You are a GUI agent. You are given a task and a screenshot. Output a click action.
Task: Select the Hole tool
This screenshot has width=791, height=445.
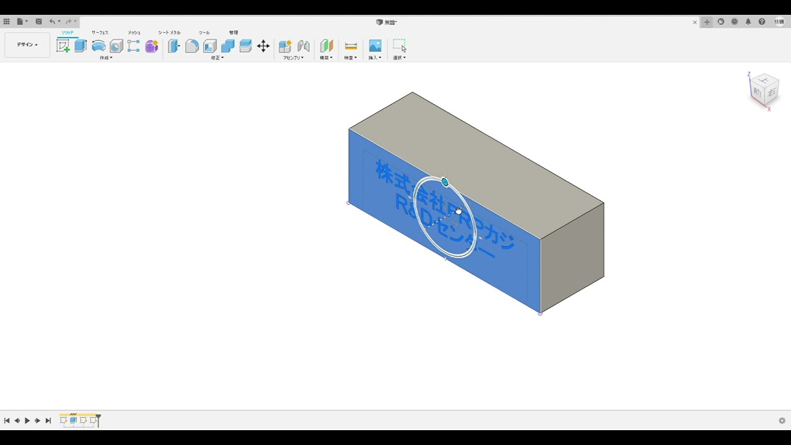coord(116,46)
